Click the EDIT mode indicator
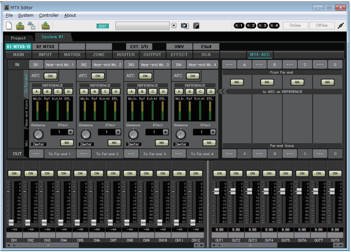Image resolution: width=351 pixels, height=252 pixels. click(x=103, y=26)
